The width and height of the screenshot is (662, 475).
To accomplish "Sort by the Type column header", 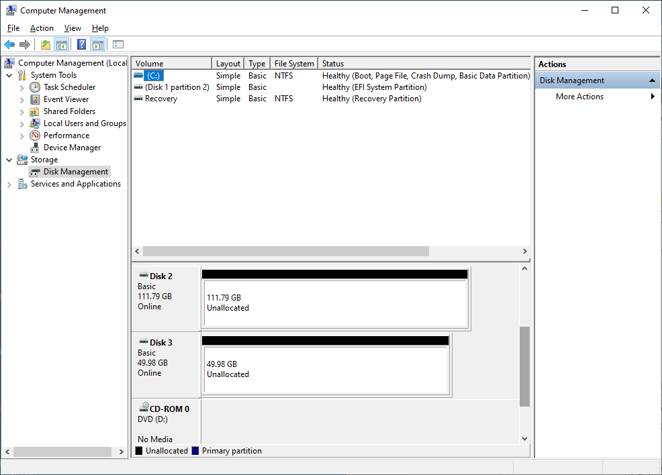I will [x=256, y=63].
